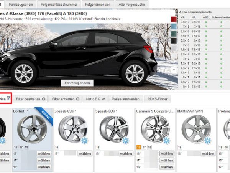Image resolution: width=230 pixels, height=173 pixels.
Task: Click Filter bearbeiten button
Action: 31,99
